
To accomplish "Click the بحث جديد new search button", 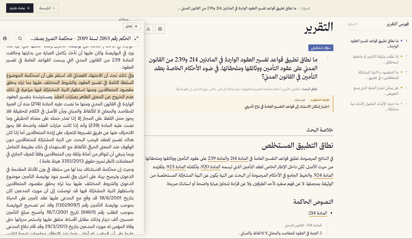I will [x=20, y=8].
